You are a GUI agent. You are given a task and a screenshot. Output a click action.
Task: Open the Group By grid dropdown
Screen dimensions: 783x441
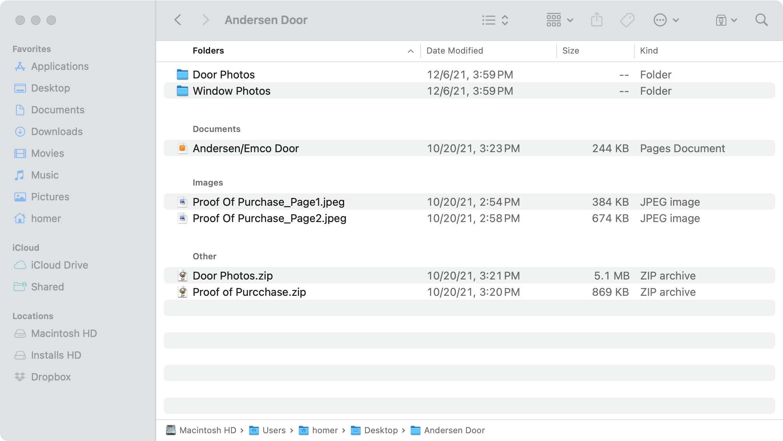pyautogui.click(x=559, y=20)
